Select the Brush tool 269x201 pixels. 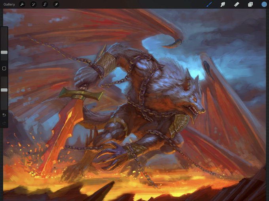(x=209, y=4)
